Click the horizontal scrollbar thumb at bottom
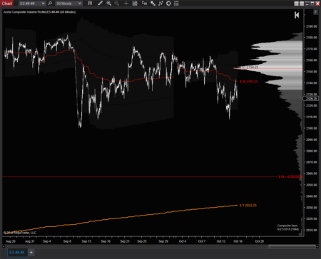Viewport: 321px width, 259px height. pyautogui.click(x=292, y=247)
